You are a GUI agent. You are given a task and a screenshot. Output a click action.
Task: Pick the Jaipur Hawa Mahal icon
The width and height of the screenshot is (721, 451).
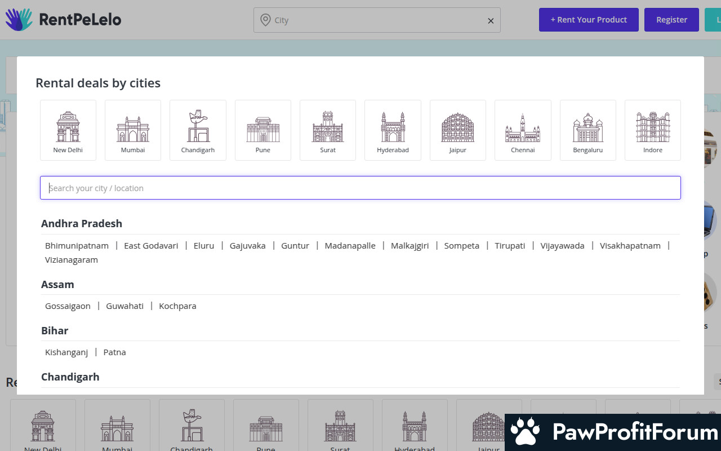point(458,130)
